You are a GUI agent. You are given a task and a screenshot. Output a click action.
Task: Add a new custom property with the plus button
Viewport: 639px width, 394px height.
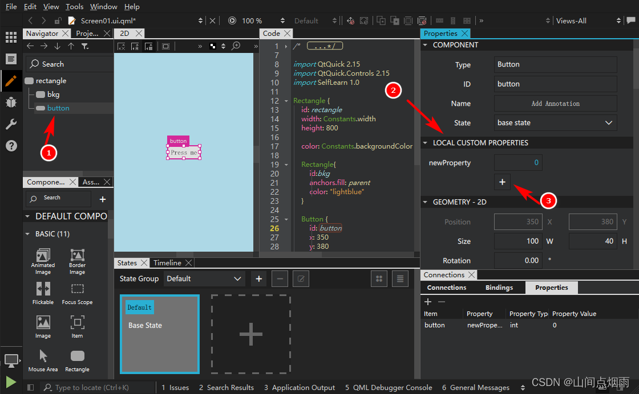(x=502, y=182)
